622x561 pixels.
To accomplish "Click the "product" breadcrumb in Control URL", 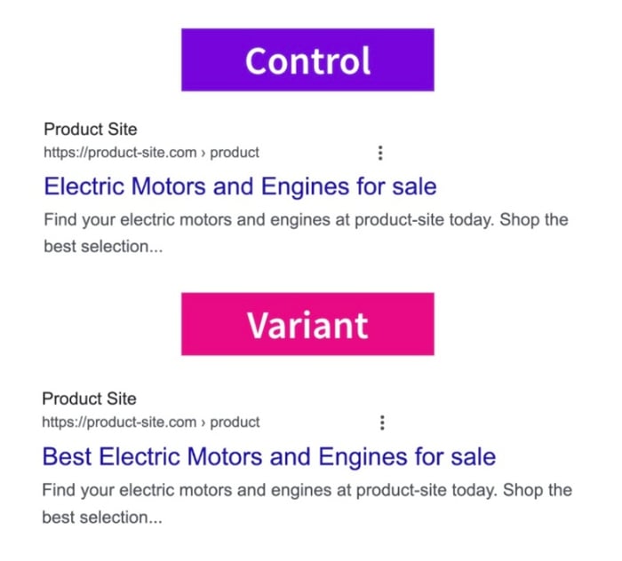I will (x=235, y=153).
